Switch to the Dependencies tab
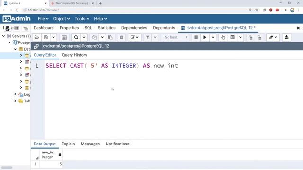 click(x=134, y=28)
